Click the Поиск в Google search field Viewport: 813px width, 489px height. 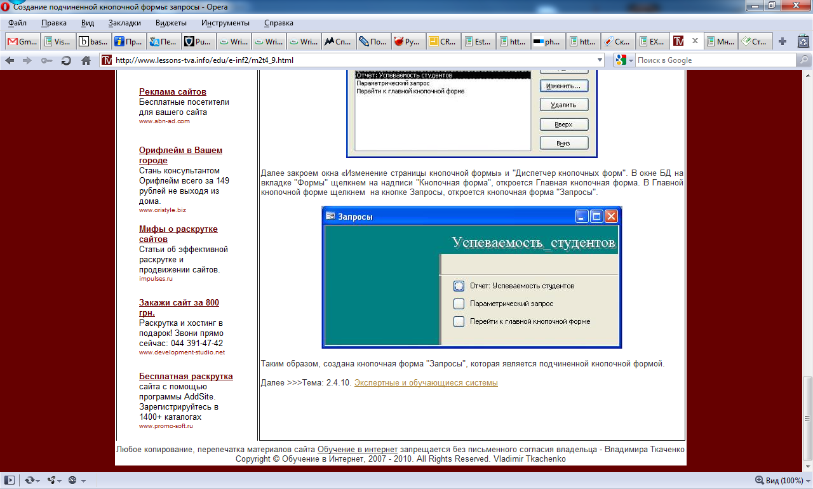click(x=716, y=60)
